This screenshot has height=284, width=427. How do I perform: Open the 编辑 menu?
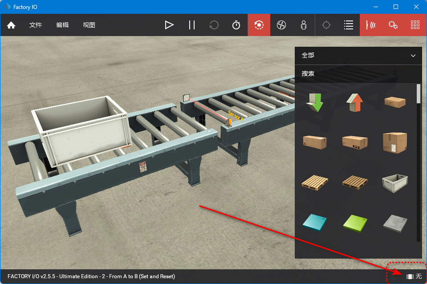(x=62, y=25)
